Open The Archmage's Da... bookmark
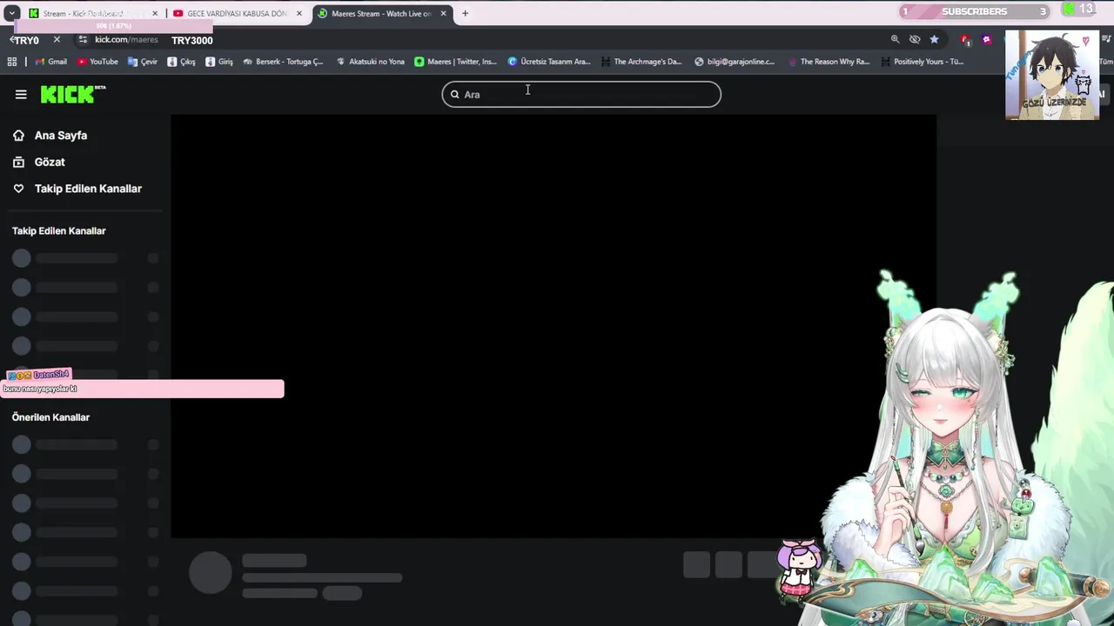This screenshot has width=1114, height=626. click(641, 62)
